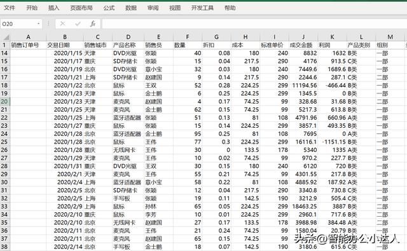This screenshot has height=251, width=407.
Task: Select row 20 header
Action: pos(4,102)
